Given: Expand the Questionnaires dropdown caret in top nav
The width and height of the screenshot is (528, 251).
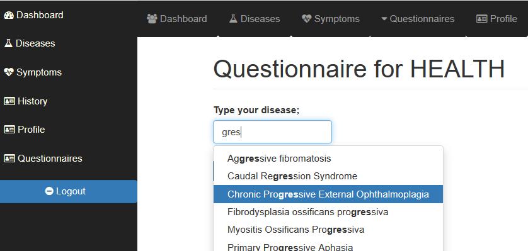Looking at the screenshot, I should click(x=384, y=19).
